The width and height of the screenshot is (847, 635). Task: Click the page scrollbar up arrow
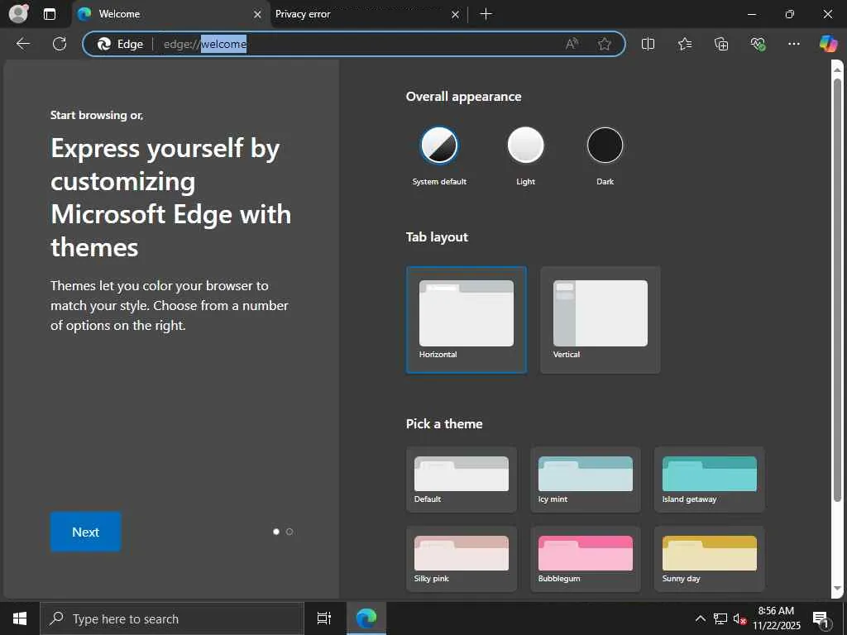(837, 69)
